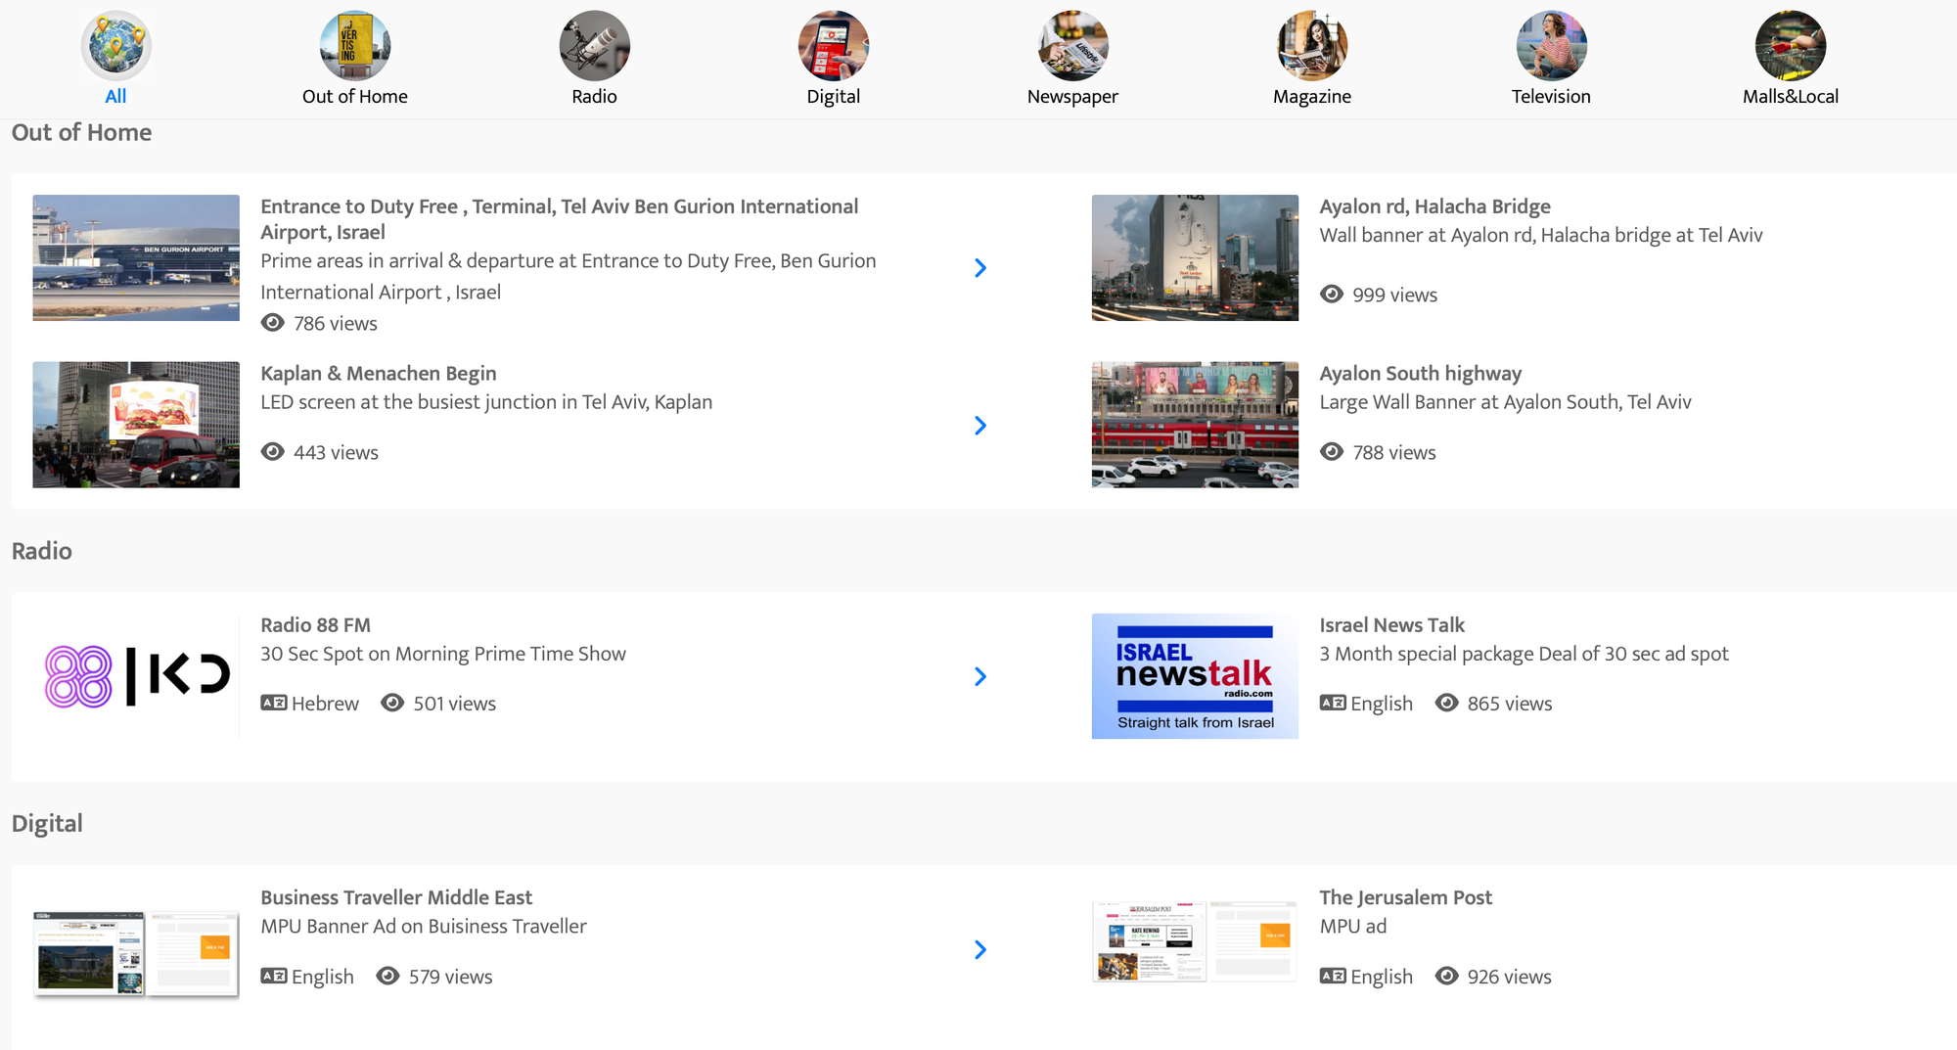
Task: Switch to the All tab label
Action: point(115,96)
